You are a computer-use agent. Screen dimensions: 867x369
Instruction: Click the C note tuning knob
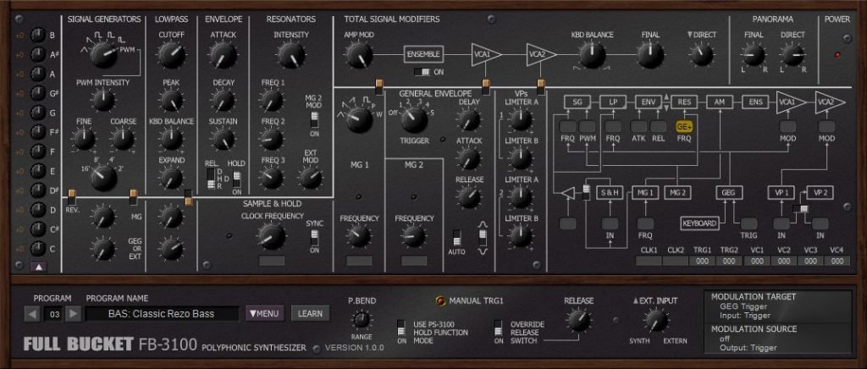point(37,249)
